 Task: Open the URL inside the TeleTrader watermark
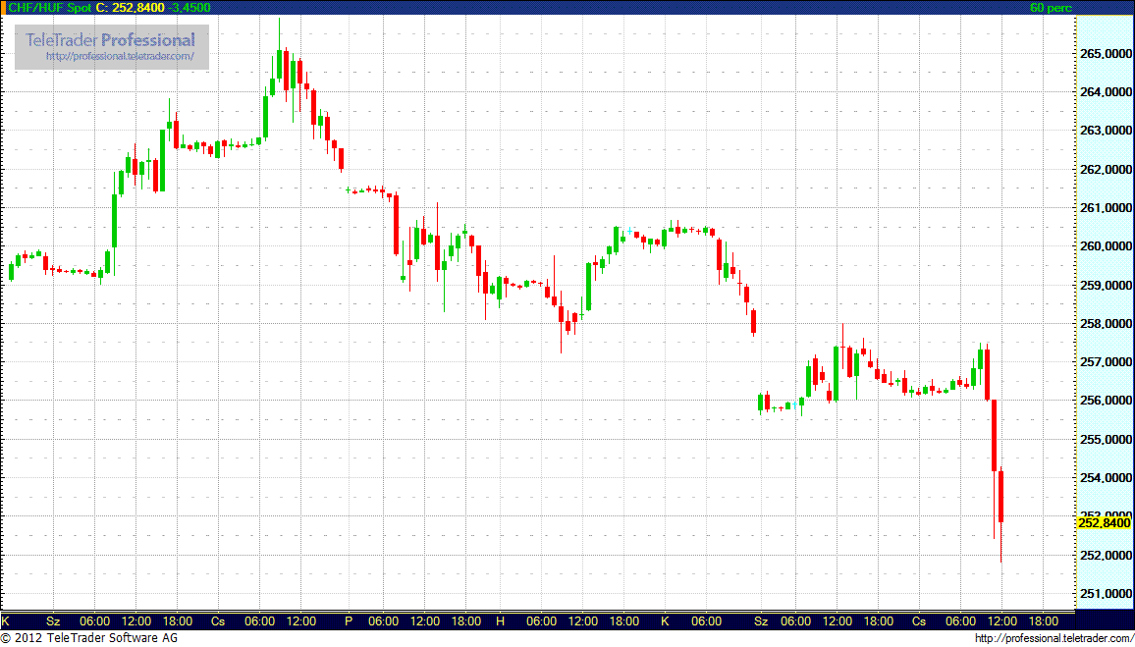click(x=127, y=57)
